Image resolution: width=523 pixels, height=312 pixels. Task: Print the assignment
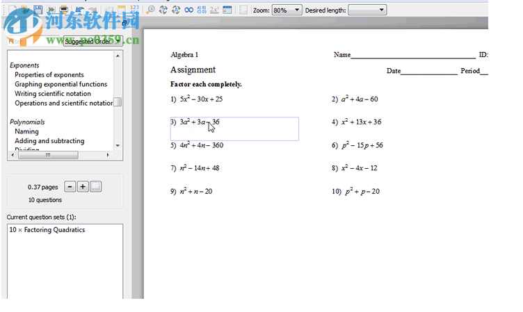(x=64, y=10)
